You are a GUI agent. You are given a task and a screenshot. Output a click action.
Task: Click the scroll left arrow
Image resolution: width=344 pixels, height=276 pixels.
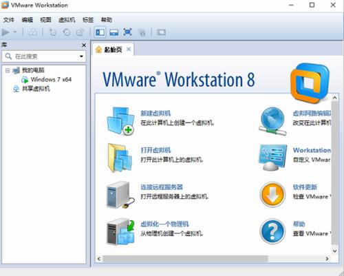click(x=99, y=259)
